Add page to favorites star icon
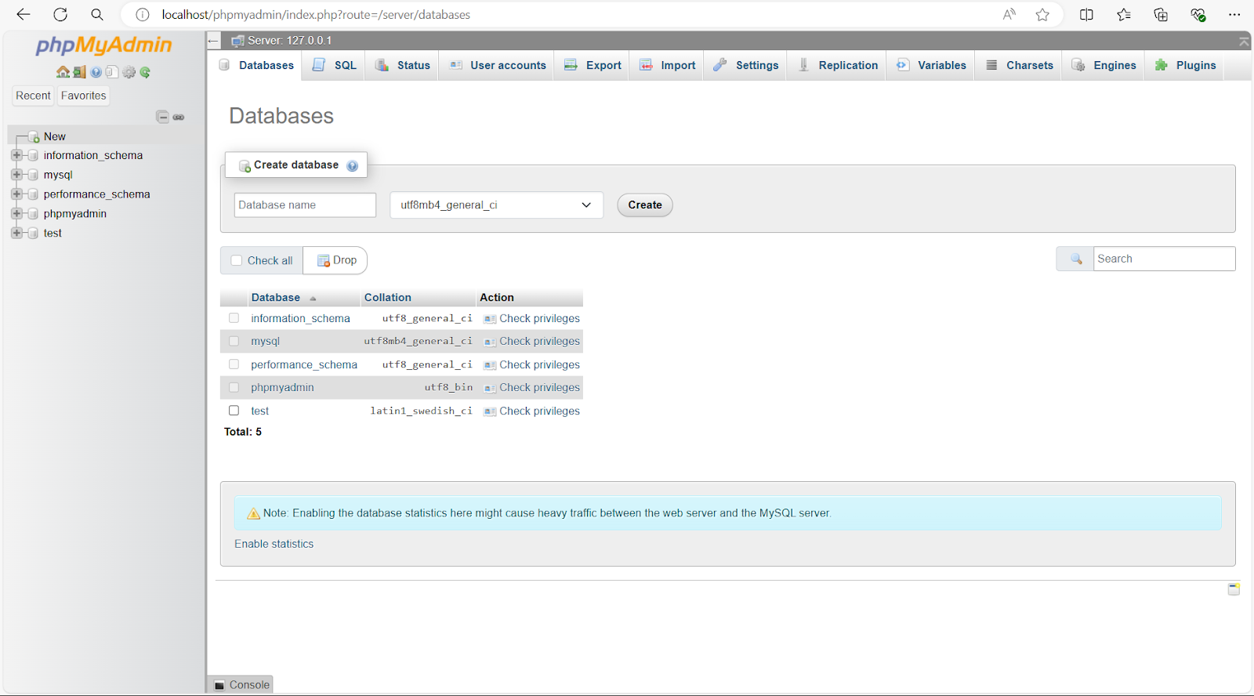 (x=1042, y=14)
